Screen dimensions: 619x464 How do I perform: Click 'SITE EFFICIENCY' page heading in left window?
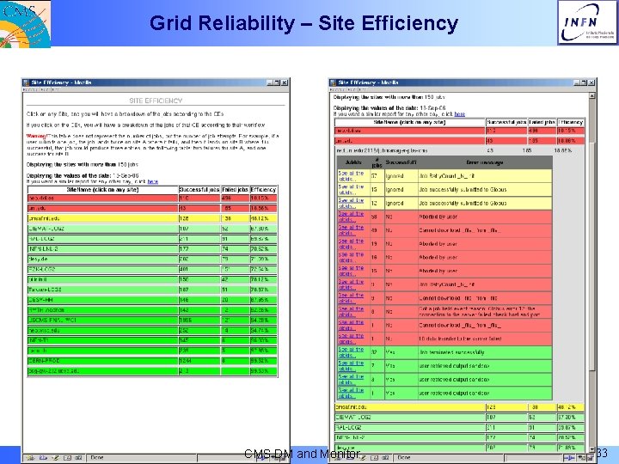coord(156,101)
